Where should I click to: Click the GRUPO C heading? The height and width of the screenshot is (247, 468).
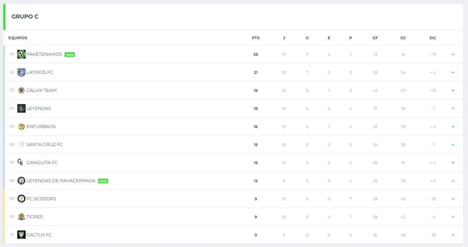click(x=25, y=17)
